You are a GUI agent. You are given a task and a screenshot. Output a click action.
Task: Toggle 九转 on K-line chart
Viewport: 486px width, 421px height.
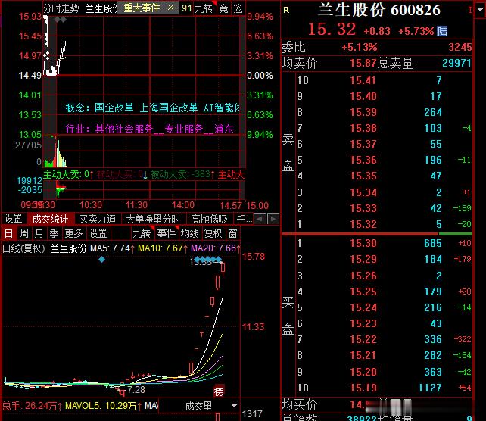(142, 233)
